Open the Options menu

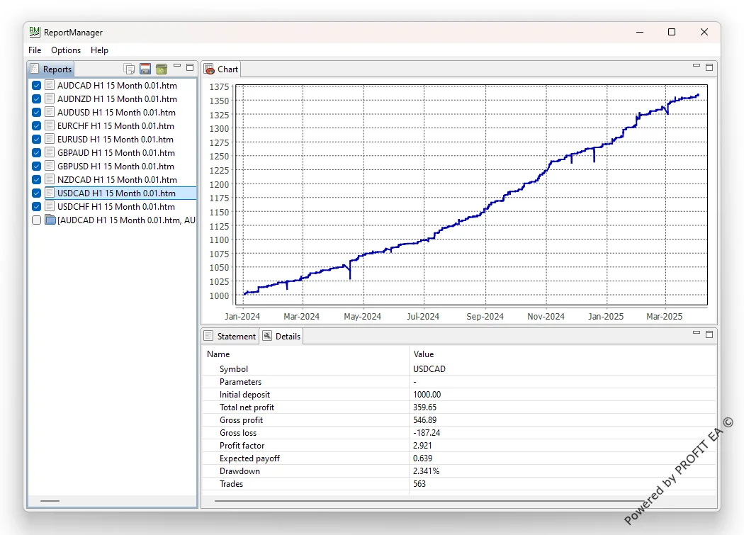(66, 50)
